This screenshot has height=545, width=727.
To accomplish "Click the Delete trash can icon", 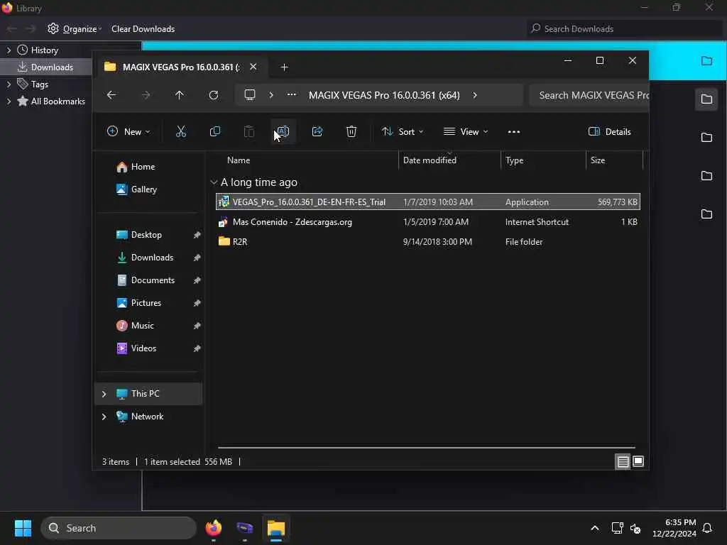I will pos(351,131).
